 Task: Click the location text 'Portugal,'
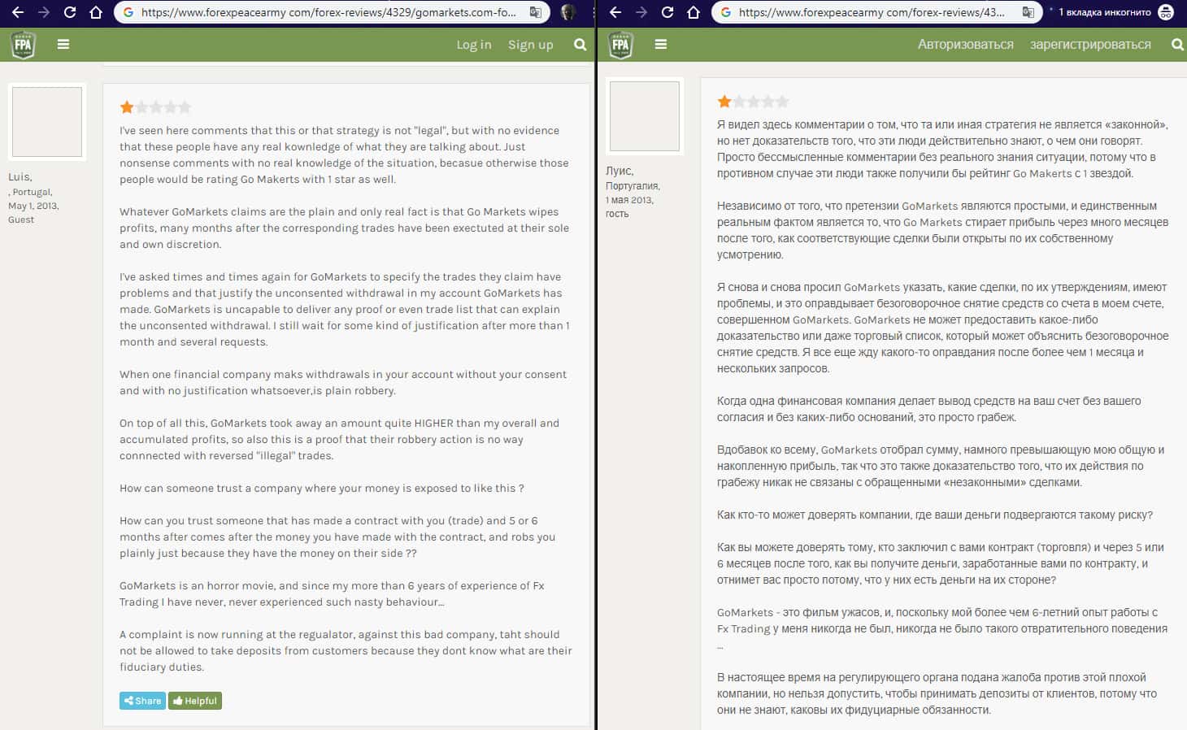coord(32,193)
